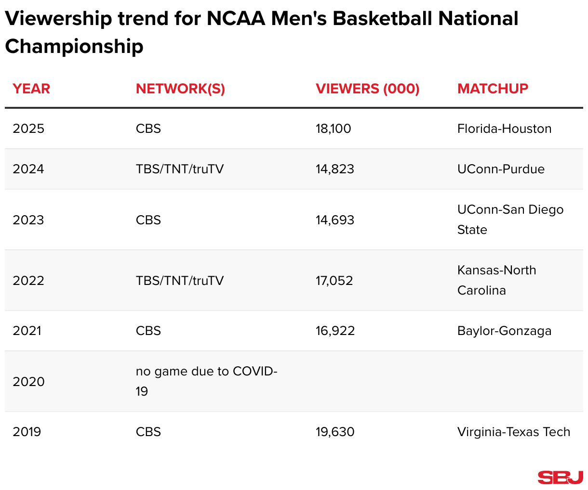Click the 2023 year cell
The height and width of the screenshot is (490, 588).
[28, 220]
